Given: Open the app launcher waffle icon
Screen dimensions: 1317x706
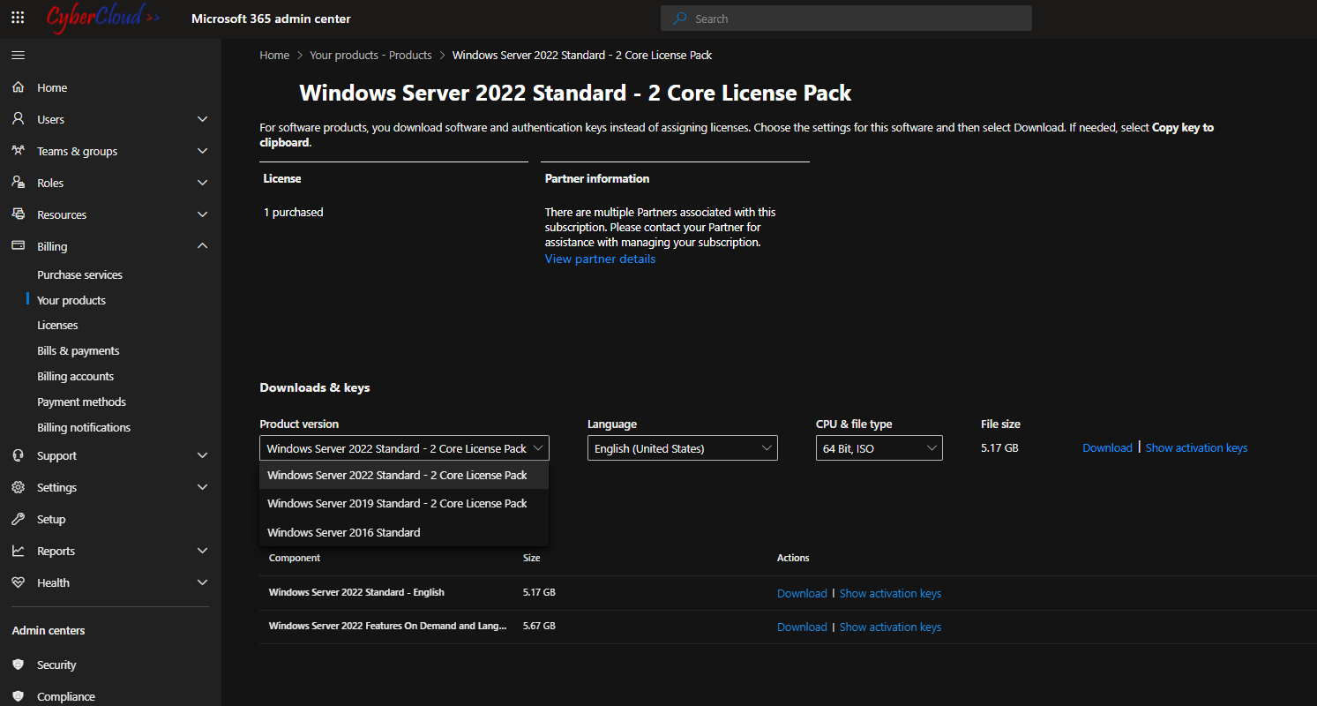Looking at the screenshot, I should (x=18, y=18).
